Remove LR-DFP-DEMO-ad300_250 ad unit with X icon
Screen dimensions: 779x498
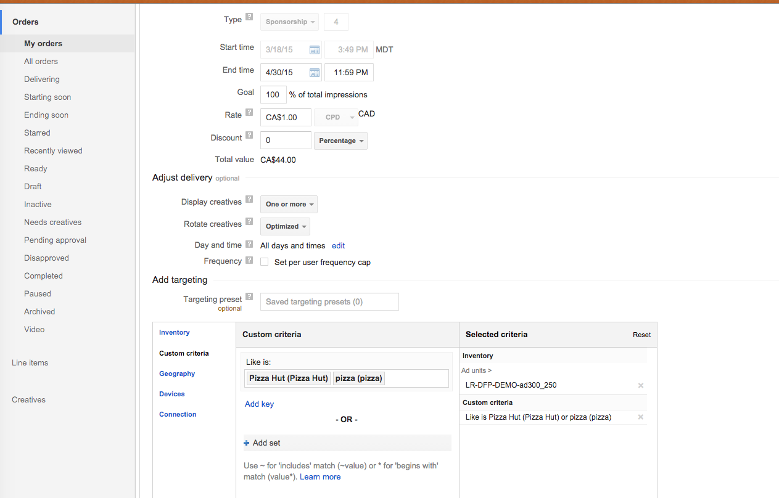(x=640, y=386)
